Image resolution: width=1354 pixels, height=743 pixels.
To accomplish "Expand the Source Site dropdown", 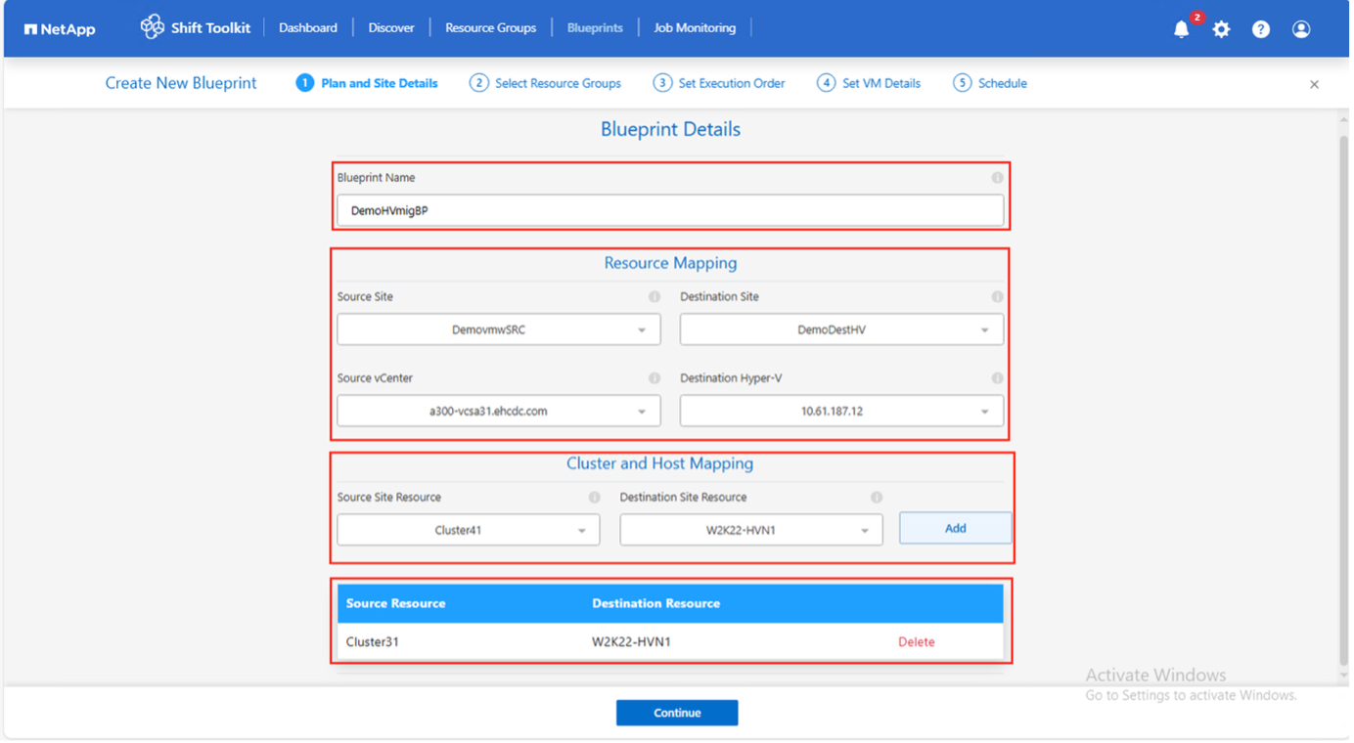I will click(499, 330).
